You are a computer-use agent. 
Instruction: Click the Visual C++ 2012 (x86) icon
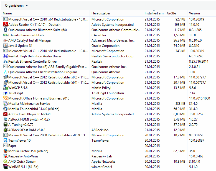[x=5, y=77]
